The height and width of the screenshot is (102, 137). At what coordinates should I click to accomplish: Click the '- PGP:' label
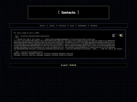pos(16,38)
